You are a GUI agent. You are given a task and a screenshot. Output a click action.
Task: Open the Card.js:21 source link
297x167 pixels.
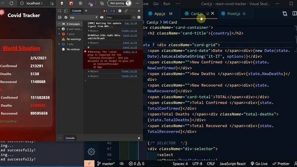point(130,43)
